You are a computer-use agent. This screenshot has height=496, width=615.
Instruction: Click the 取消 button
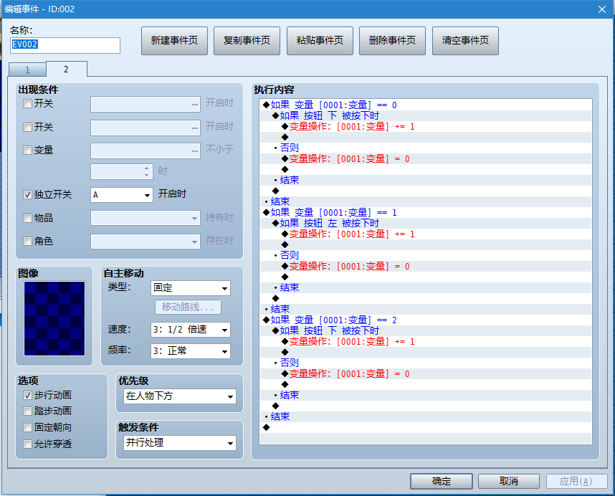coord(509,481)
